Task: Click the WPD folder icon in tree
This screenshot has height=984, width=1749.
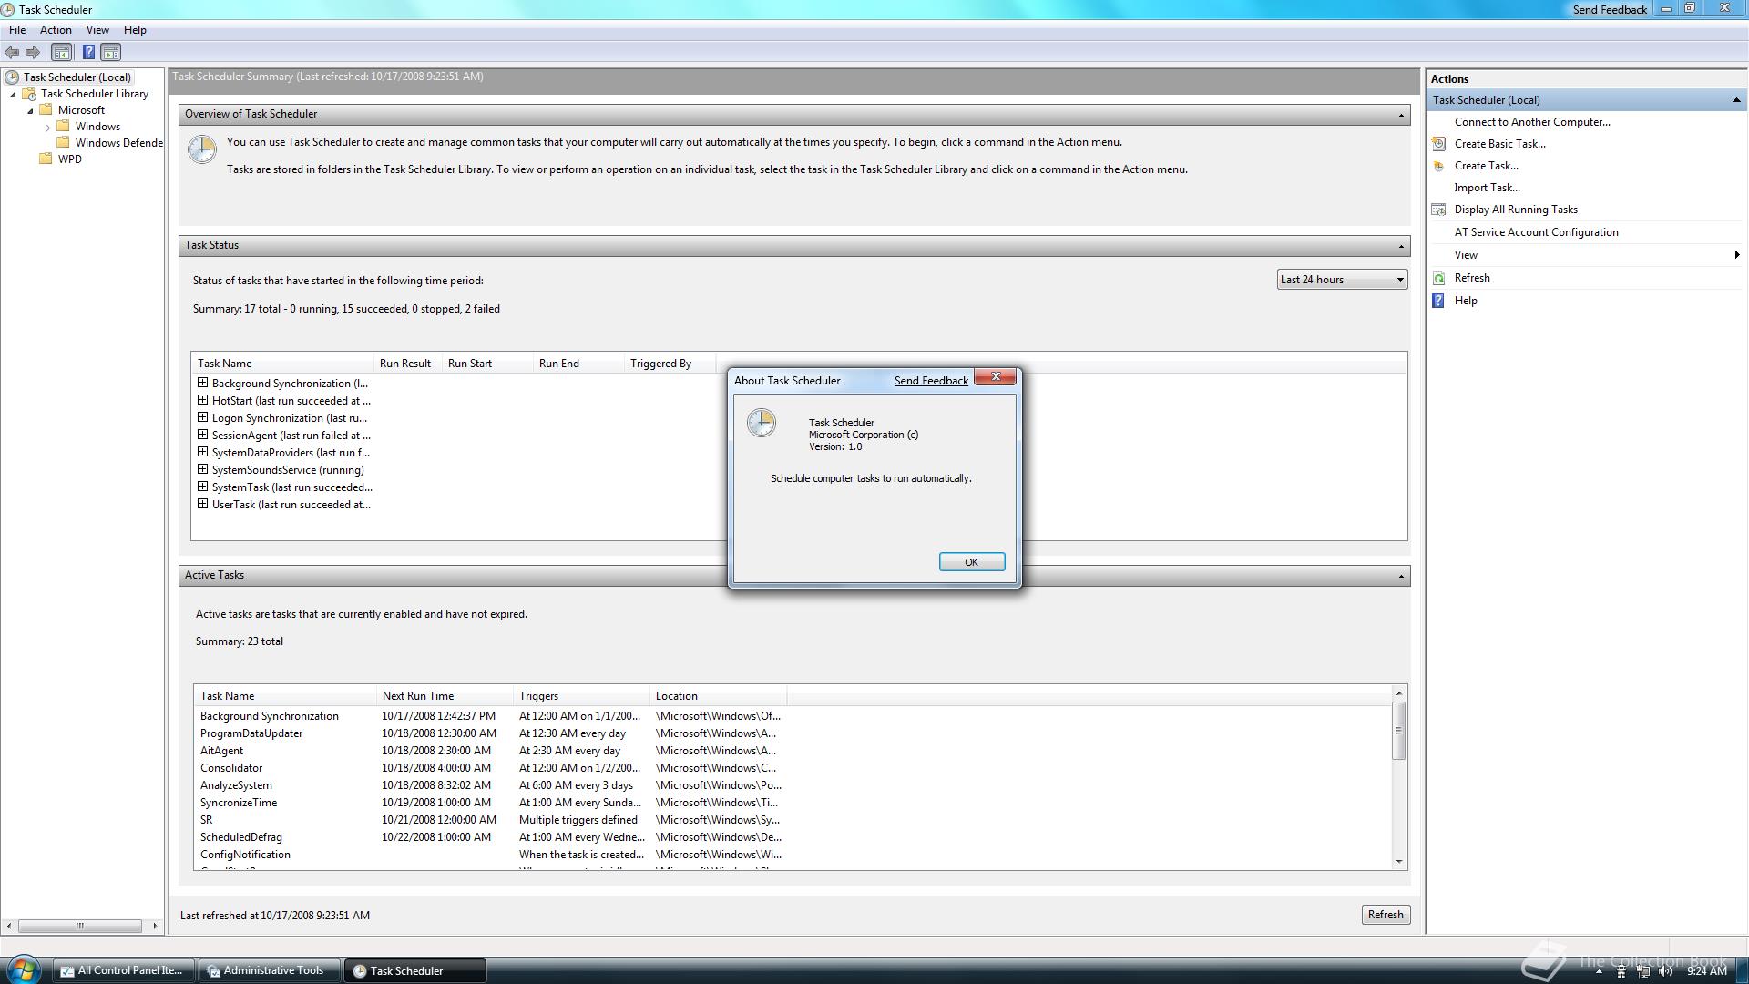Action: point(46,159)
